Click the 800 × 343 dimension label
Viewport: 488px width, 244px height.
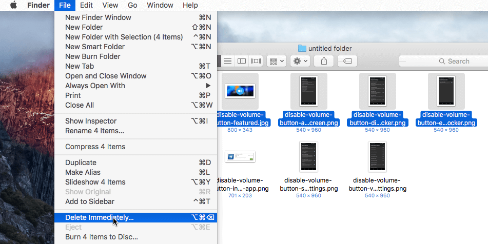[x=240, y=130]
